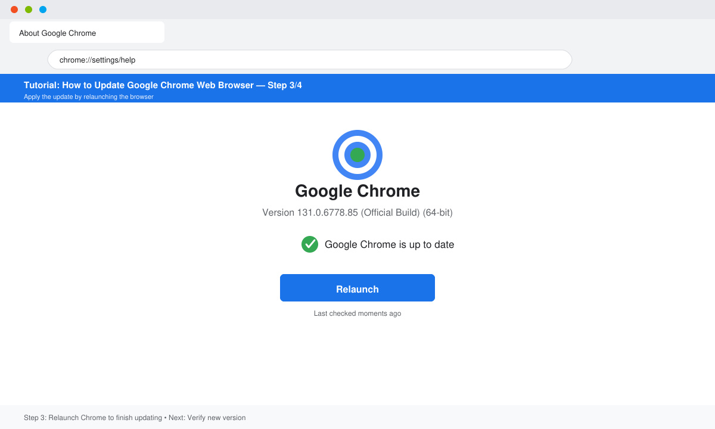Select the Version 131.0.6778.85 text
715x429 pixels.
click(x=357, y=213)
